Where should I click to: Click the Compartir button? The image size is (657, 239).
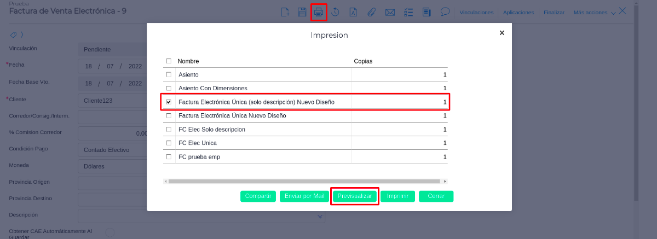click(258, 196)
